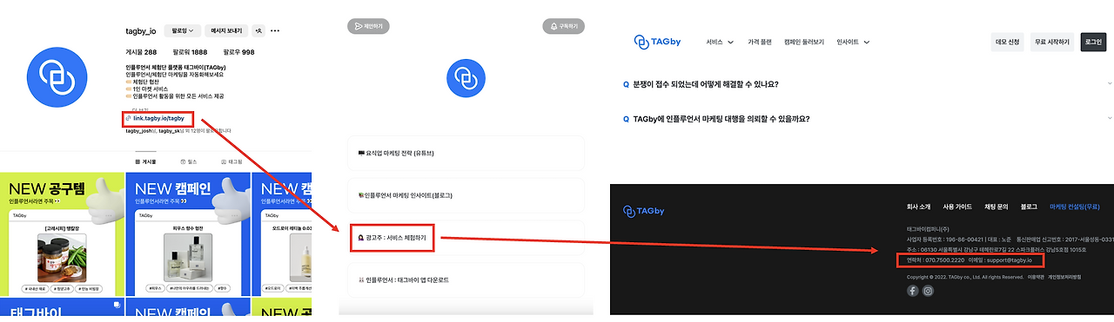The width and height of the screenshot is (1114, 322).
Task: Click the 070.7500.2220 contact number
Action: [x=944, y=260]
